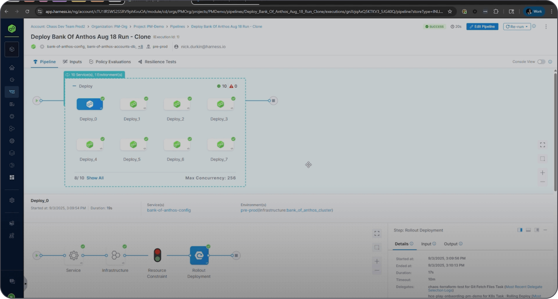Click the Show All link
Image resolution: width=558 pixels, height=299 pixels.
95,178
